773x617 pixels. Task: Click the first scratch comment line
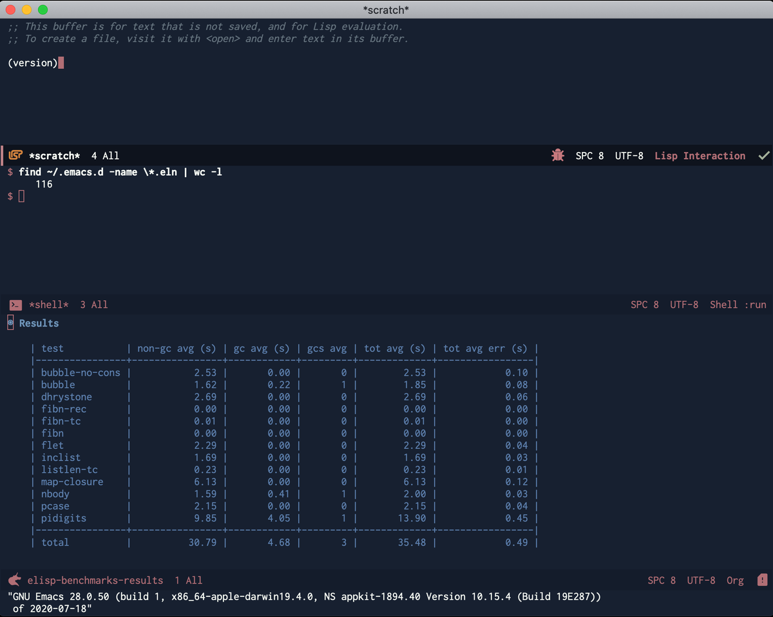pyautogui.click(x=205, y=27)
